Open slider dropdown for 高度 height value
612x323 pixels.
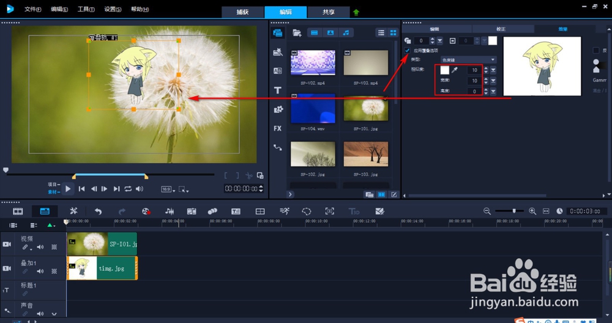[x=493, y=92]
